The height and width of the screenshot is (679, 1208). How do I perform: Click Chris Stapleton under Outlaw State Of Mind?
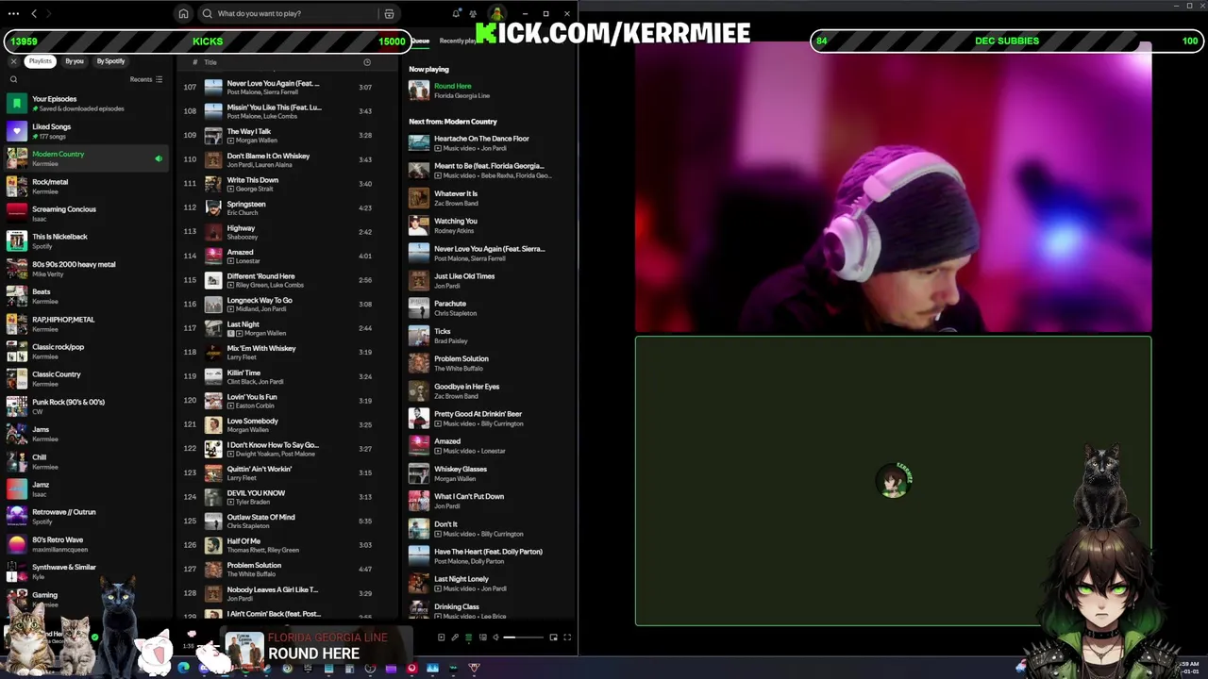click(248, 525)
